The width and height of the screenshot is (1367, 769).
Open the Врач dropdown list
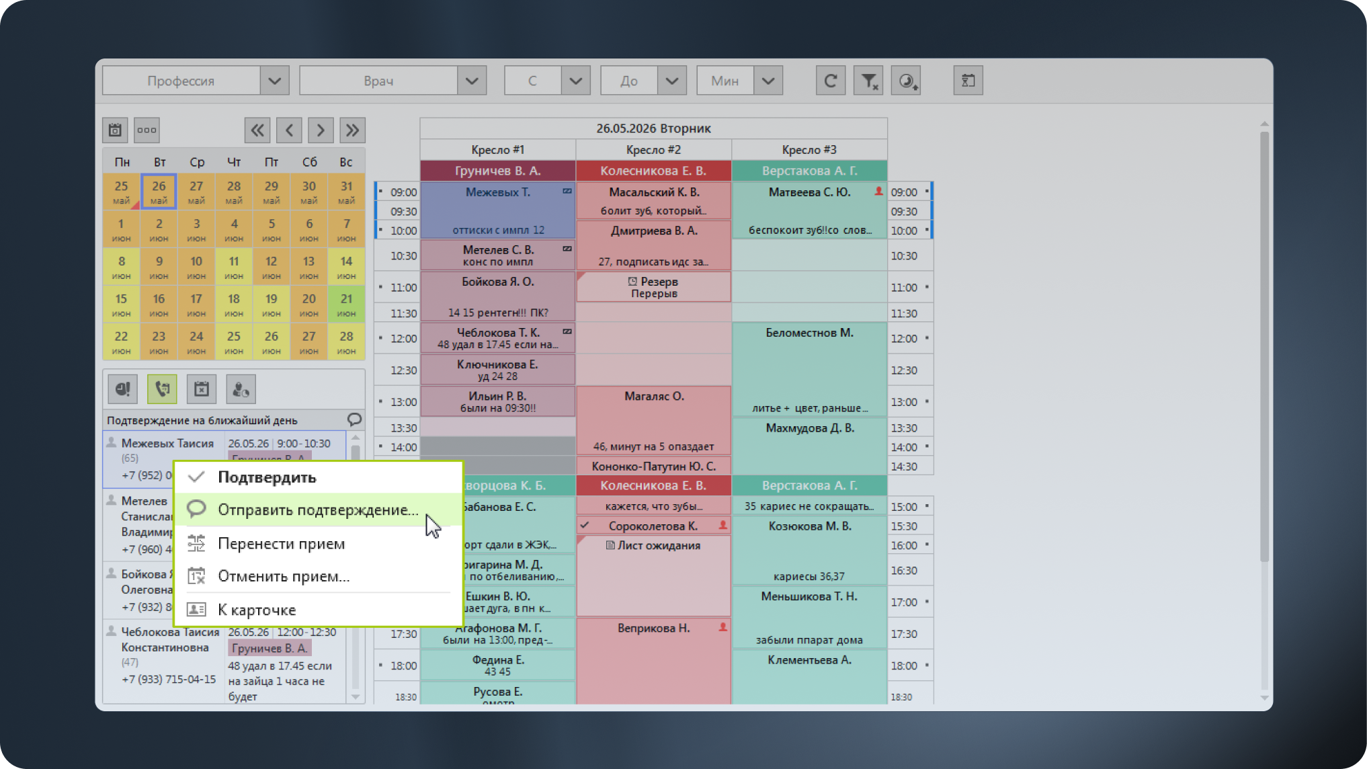tap(472, 81)
